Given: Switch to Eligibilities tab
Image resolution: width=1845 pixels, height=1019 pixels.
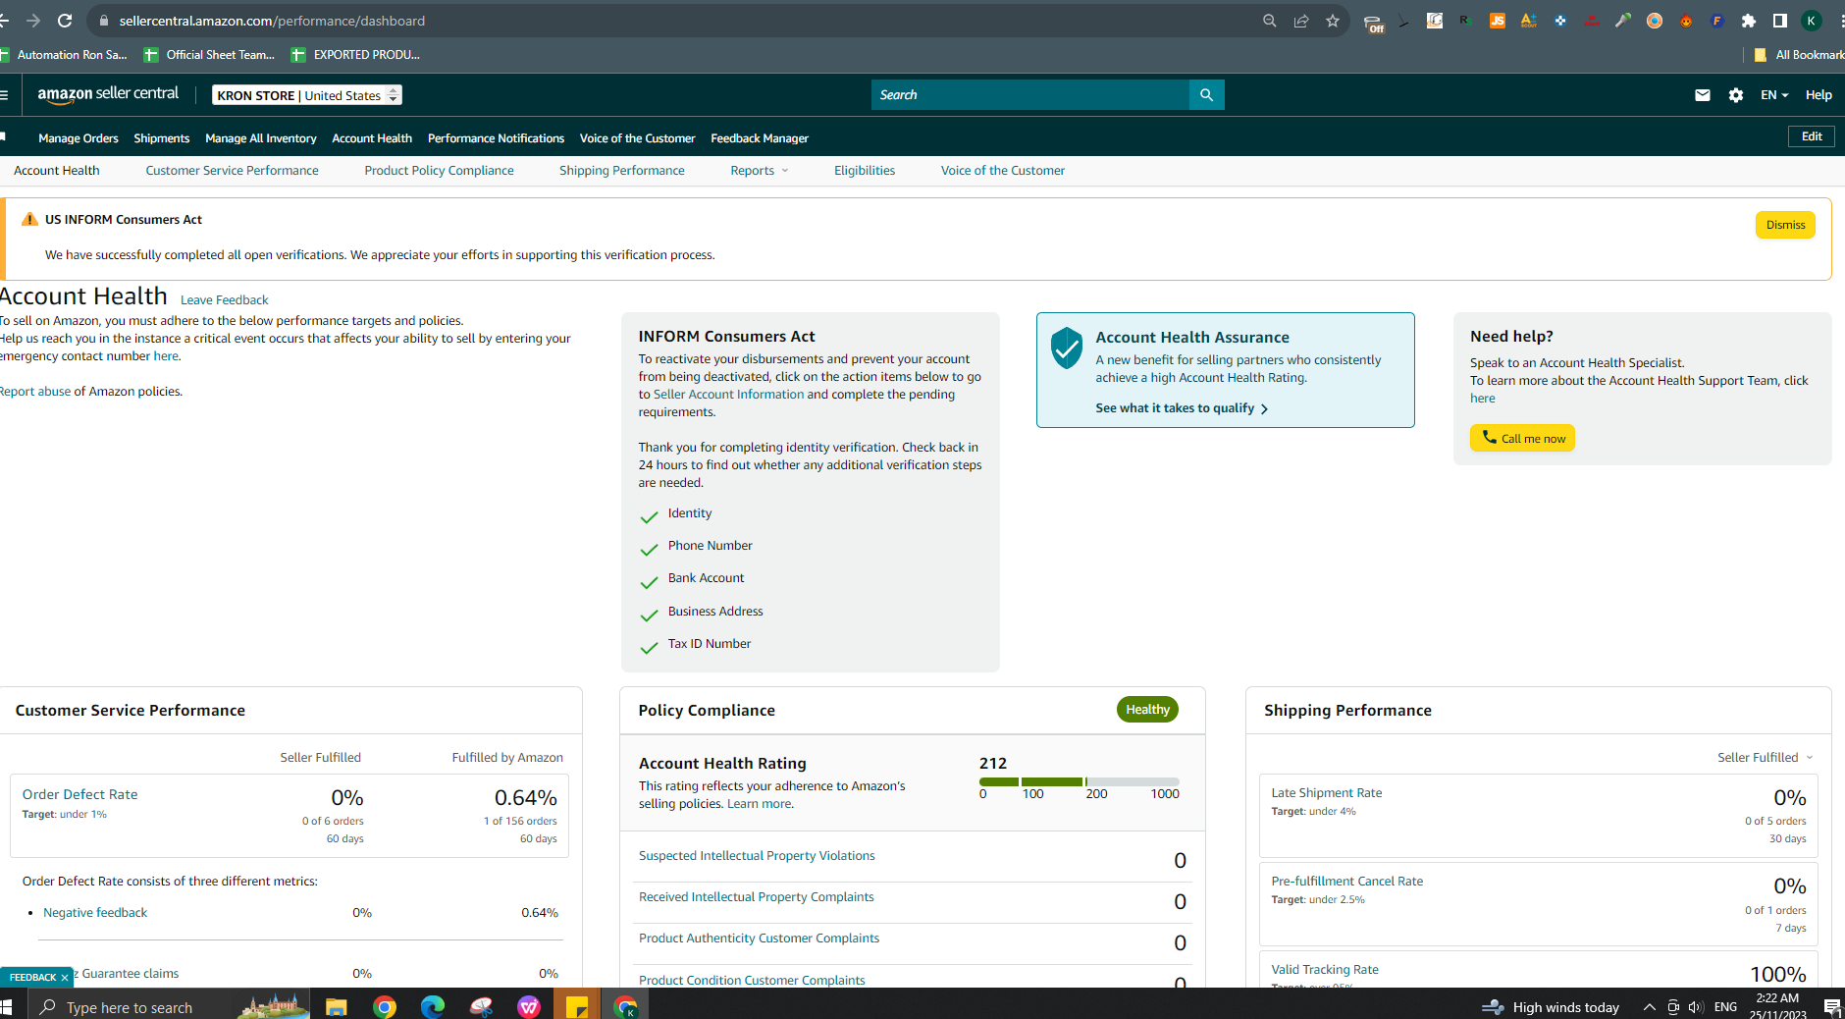Looking at the screenshot, I should point(865,171).
